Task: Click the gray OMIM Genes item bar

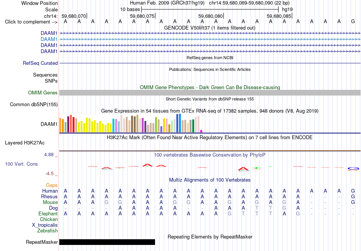Action: [210, 93]
